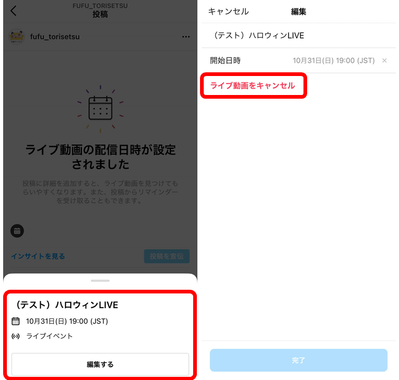
Task: Select the FUFU_TORISETSU header text
Action: [x=100, y=6]
